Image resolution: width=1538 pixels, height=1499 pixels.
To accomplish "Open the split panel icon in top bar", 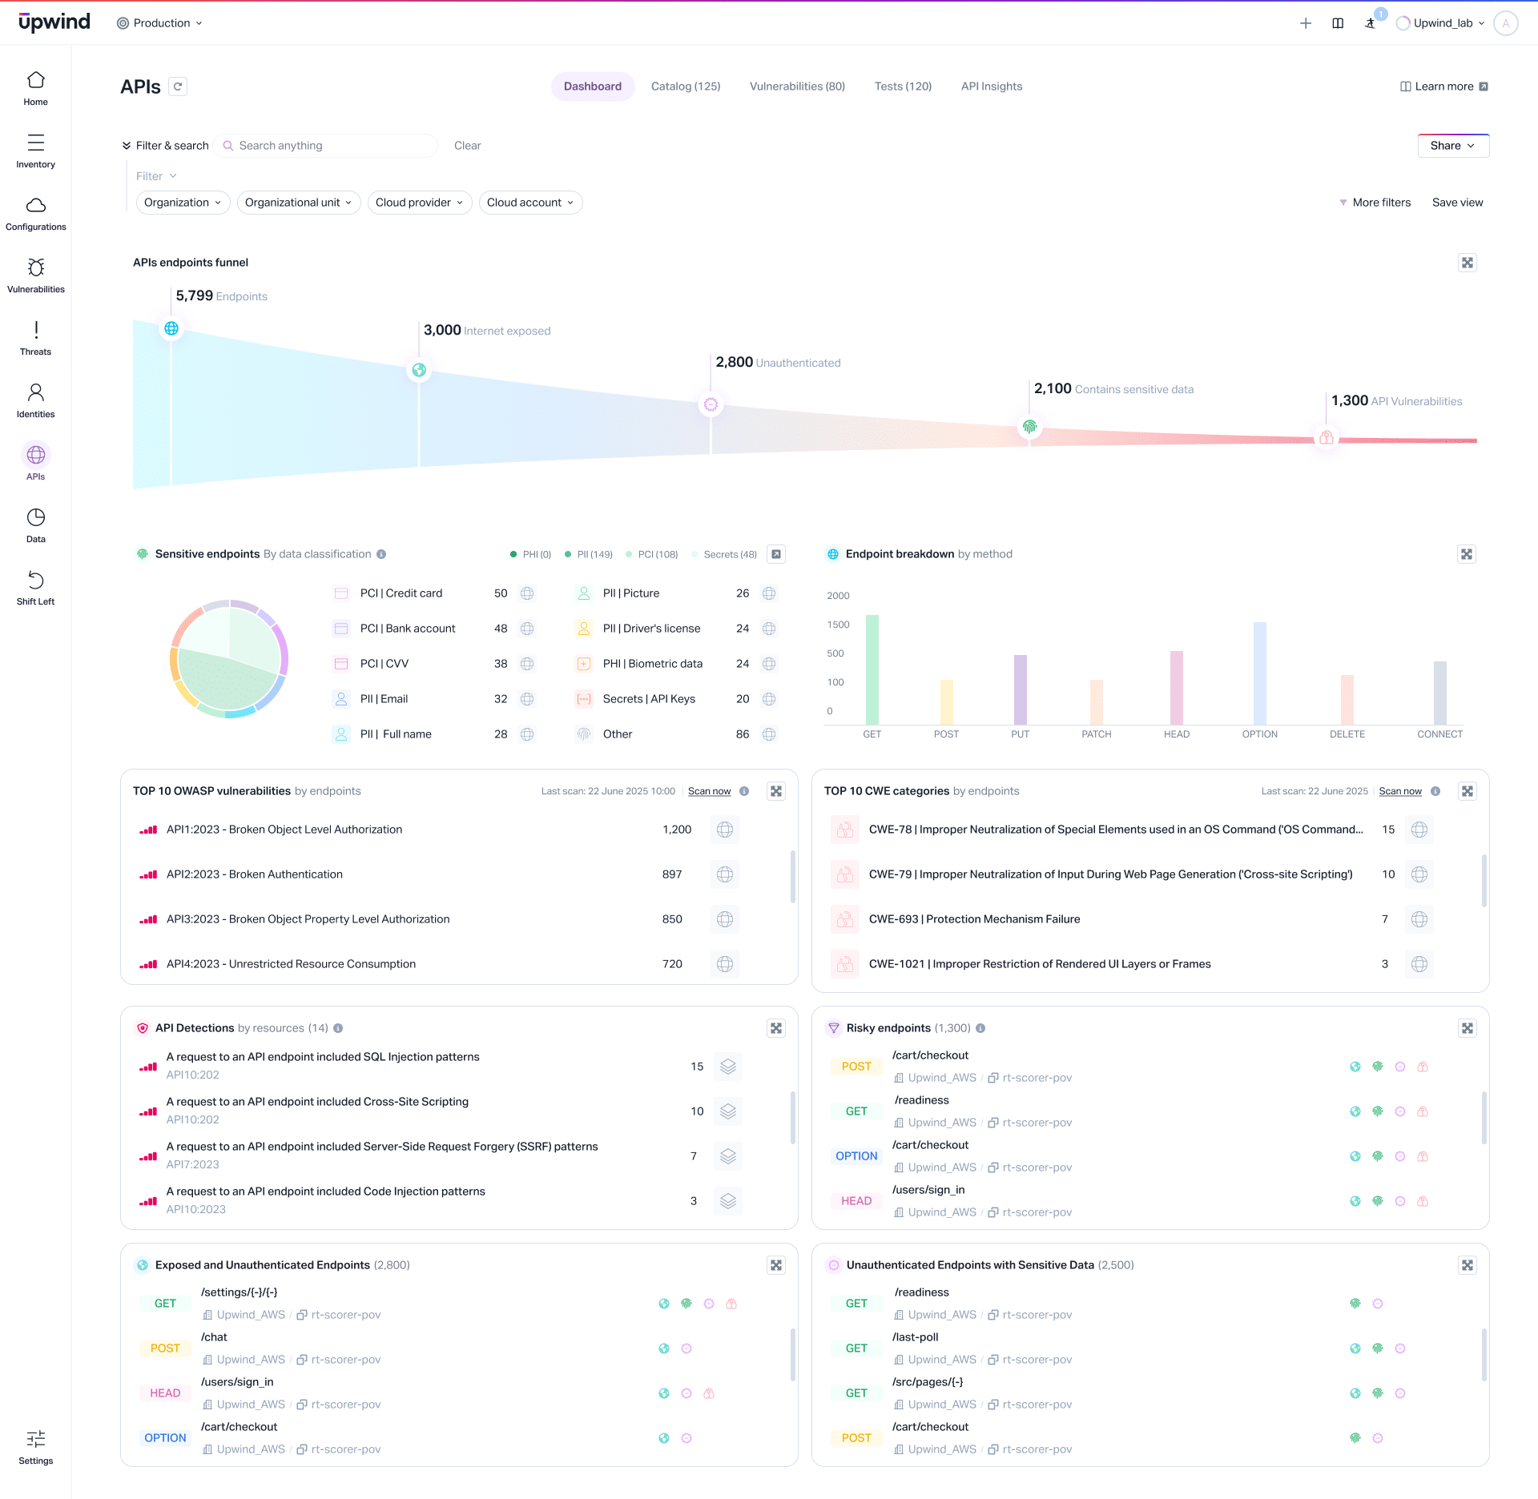I will coord(1338,23).
